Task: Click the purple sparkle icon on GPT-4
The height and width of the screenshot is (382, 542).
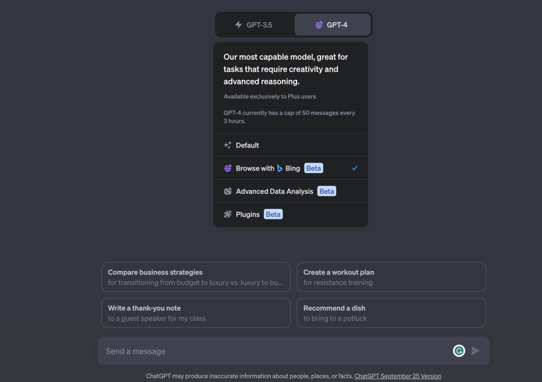Action: click(x=319, y=25)
